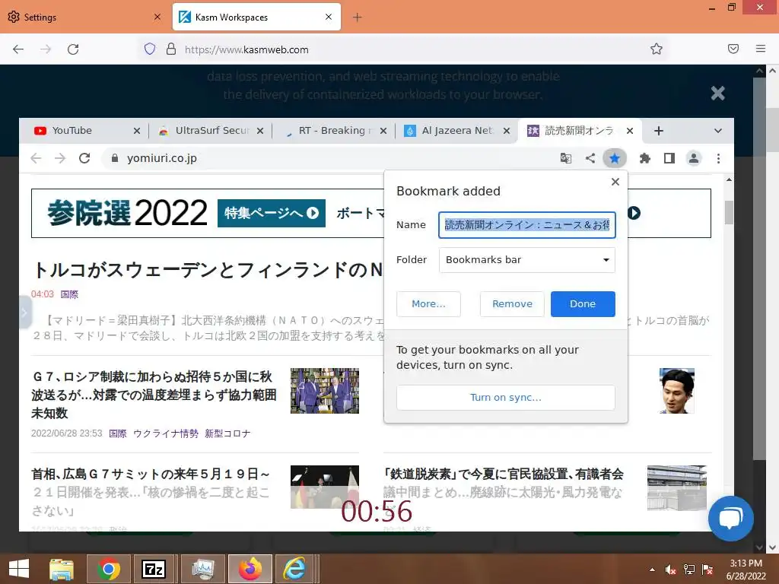Screen dimensions: 779x584
Task: Click the taskbar clock showing 3:13 PM
Action: pos(746,570)
